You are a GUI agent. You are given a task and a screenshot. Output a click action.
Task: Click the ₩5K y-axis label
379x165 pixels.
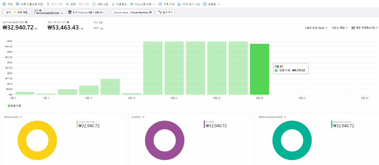pyautogui.click(x=9, y=42)
